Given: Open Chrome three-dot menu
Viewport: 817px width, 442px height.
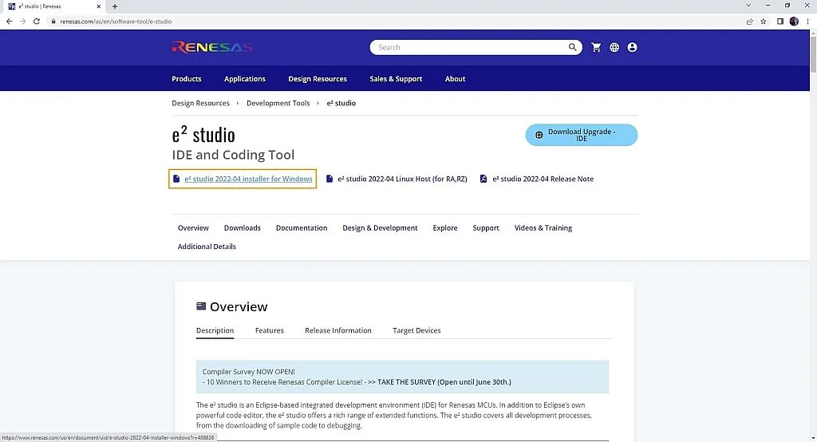Looking at the screenshot, I should click(807, 22).
